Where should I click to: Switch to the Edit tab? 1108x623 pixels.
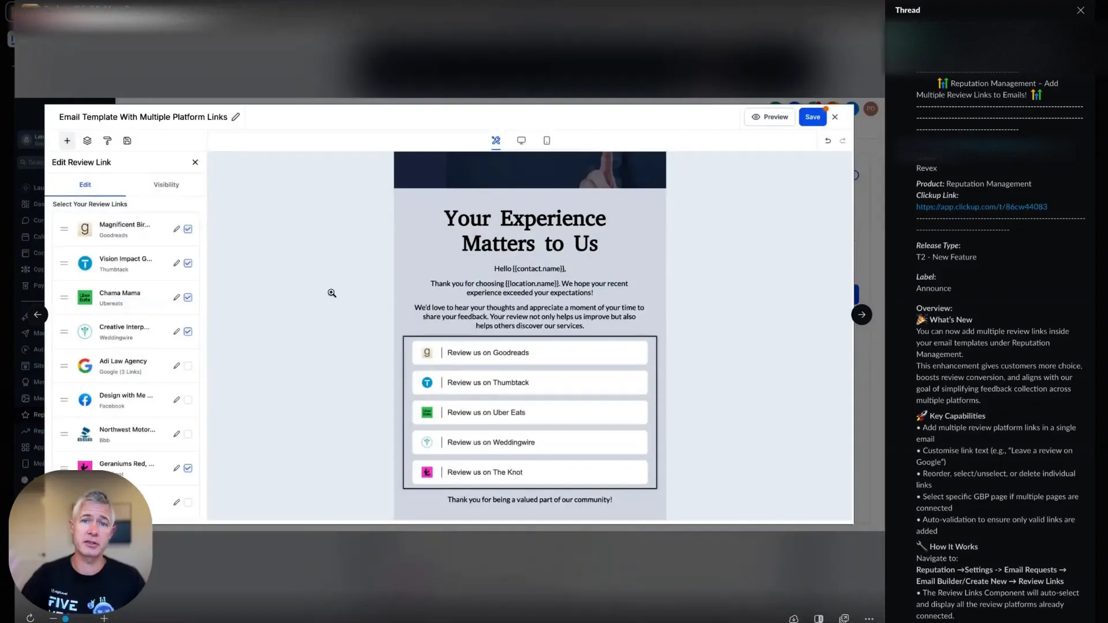pyautogui.click(x=85, y=185)
